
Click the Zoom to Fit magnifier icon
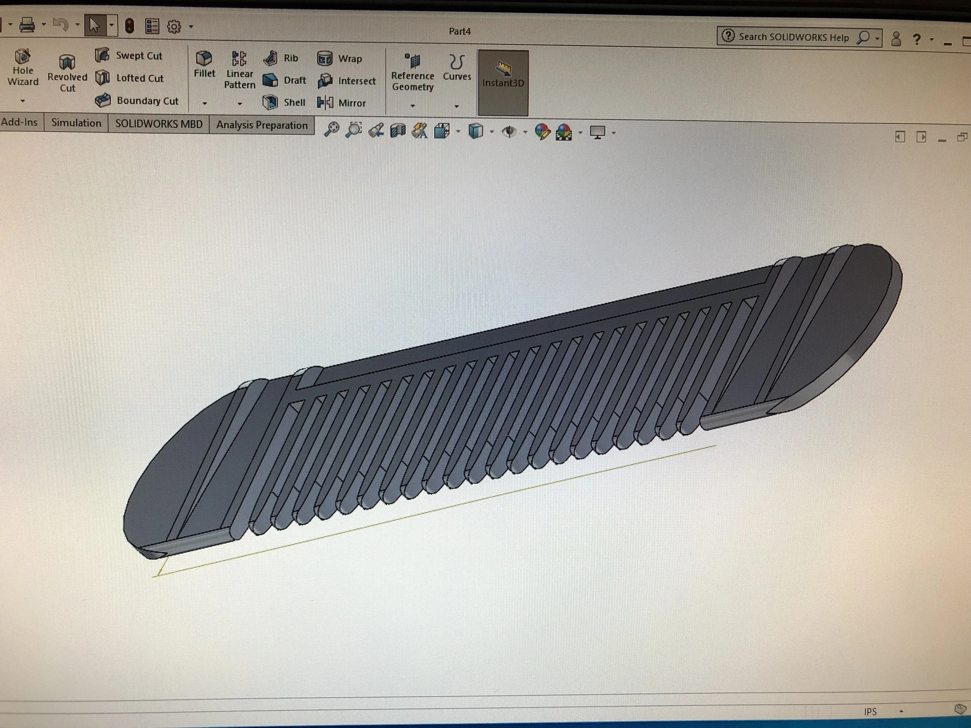[331, 130]
